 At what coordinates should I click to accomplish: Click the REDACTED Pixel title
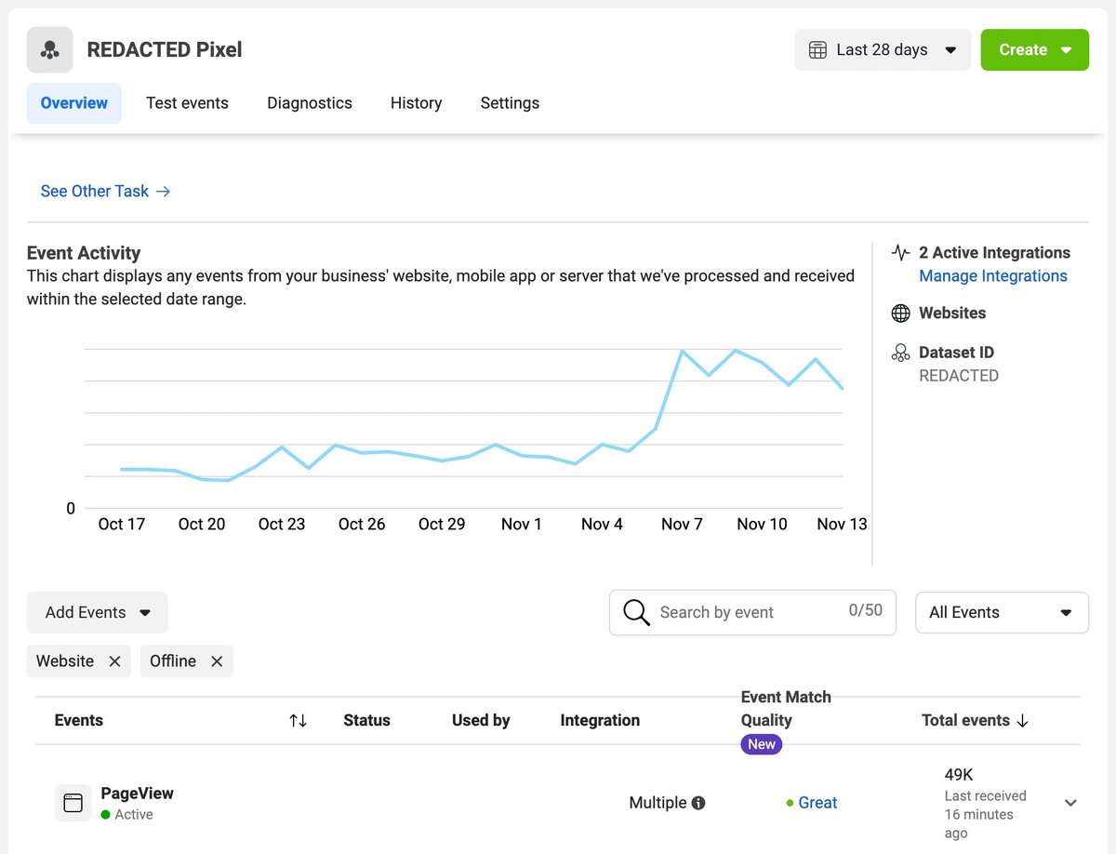click(x=165, y=50)
